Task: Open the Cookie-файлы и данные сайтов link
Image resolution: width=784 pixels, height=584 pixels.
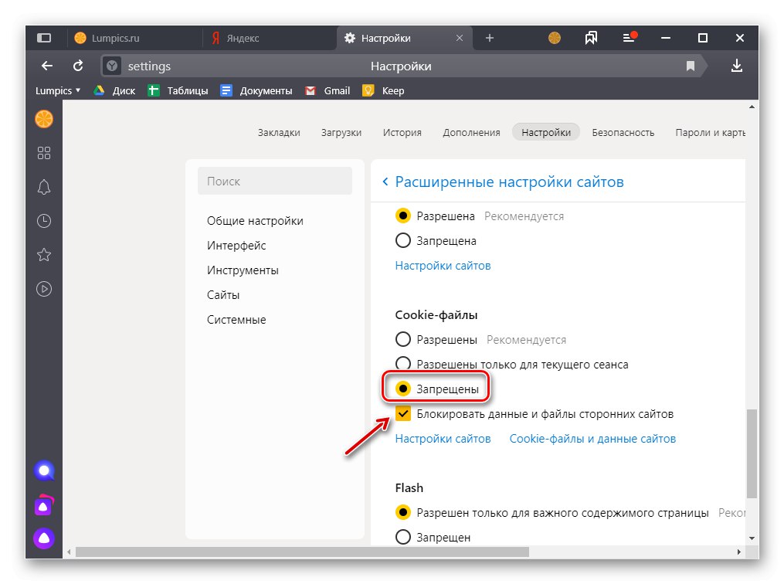Action: click(x=592, y=438)
